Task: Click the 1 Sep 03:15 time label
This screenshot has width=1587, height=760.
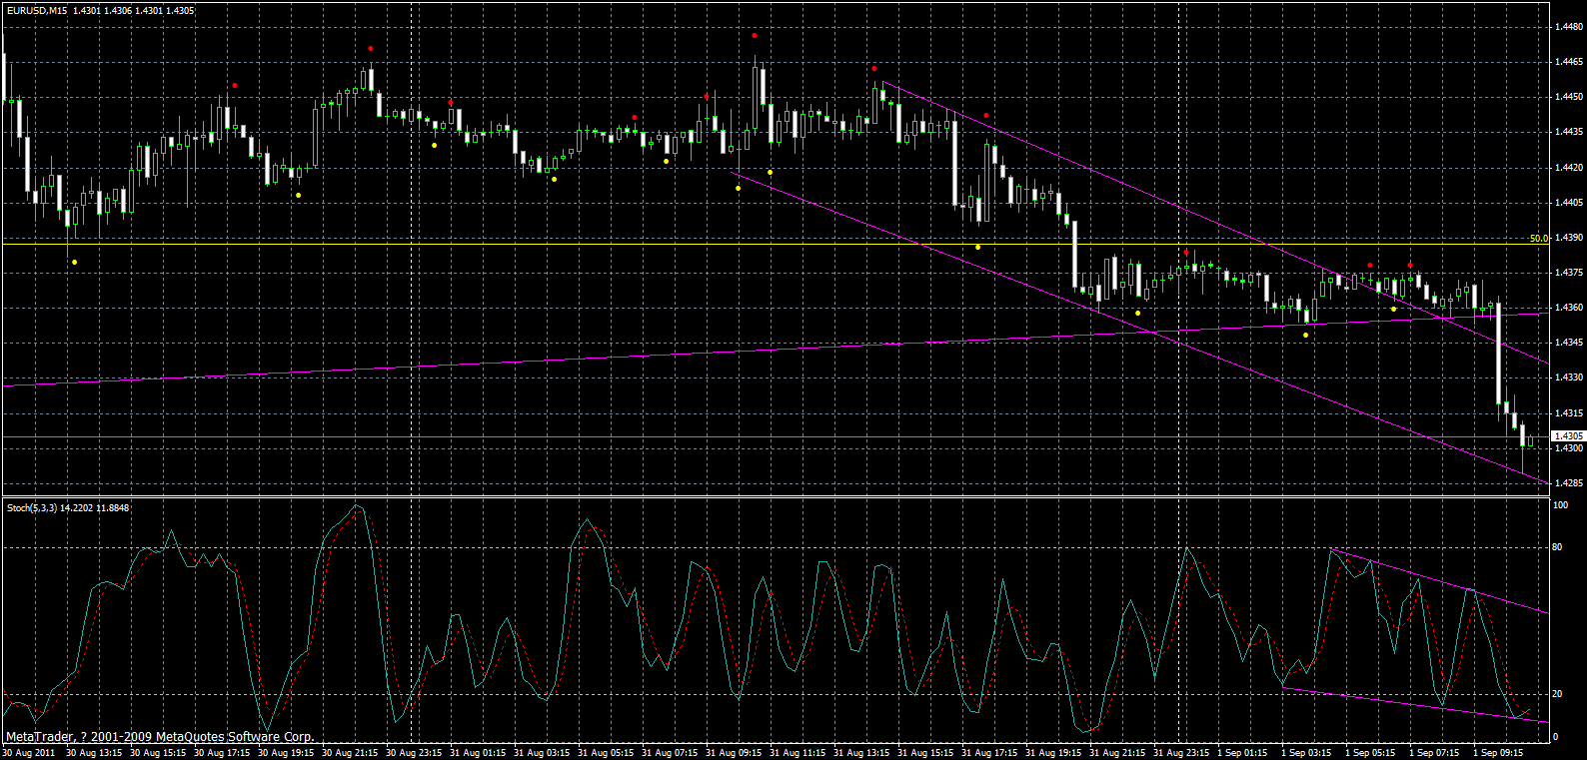Action: point(1306,753)
